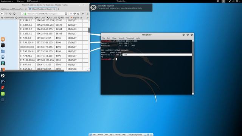Open the terminal File menu
This screenshot has height=136, width=242.
click(x=103, y=38)
